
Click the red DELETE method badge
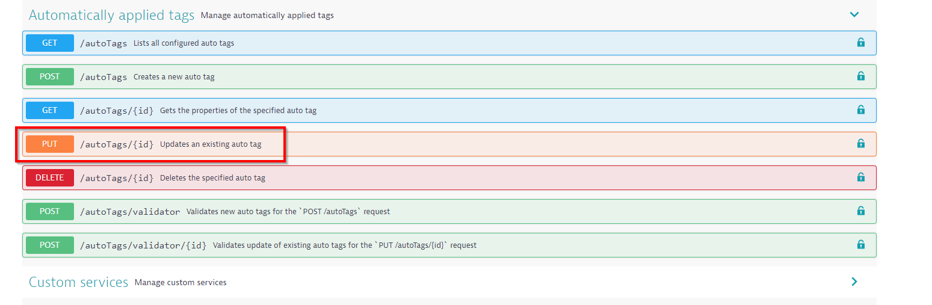pos(50,178)
